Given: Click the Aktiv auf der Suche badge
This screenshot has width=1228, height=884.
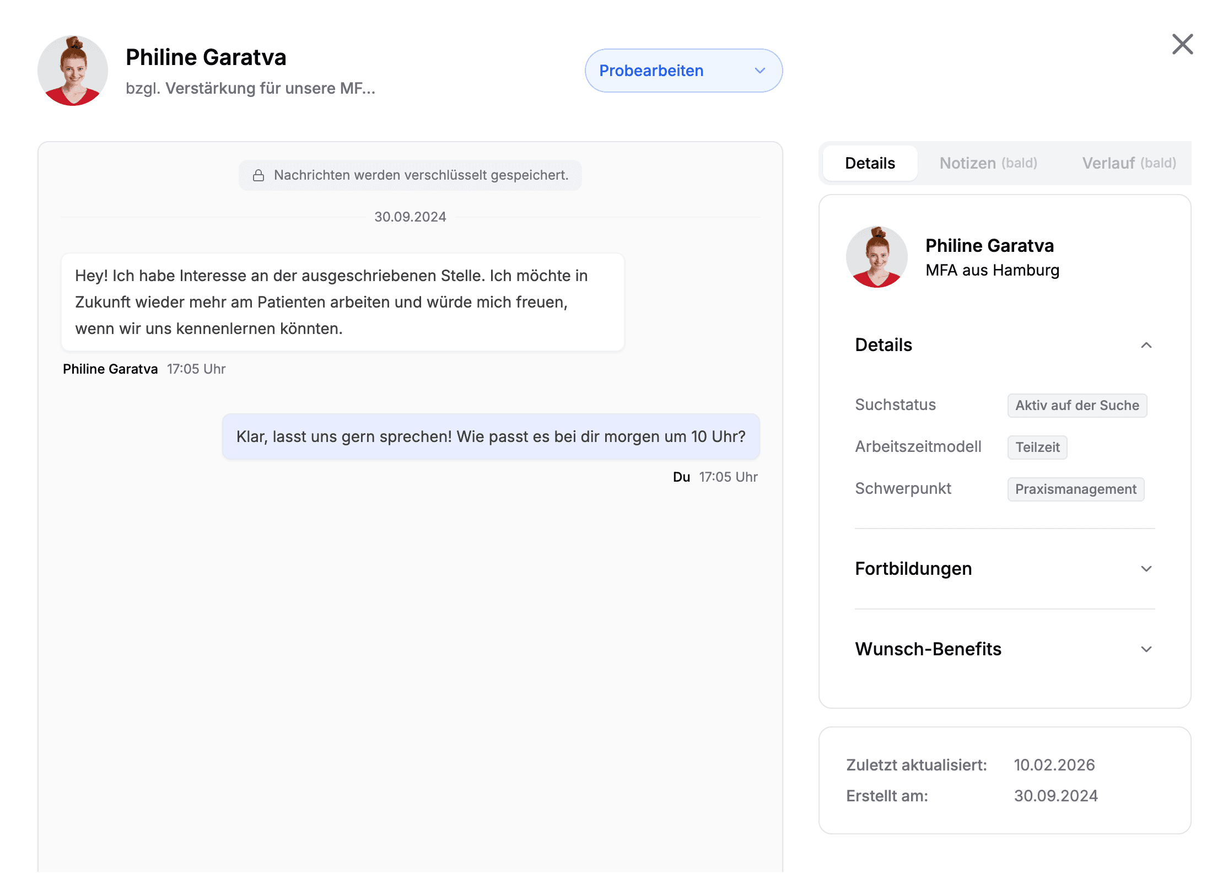Looking at the screenshot, I should point(1077,405).
